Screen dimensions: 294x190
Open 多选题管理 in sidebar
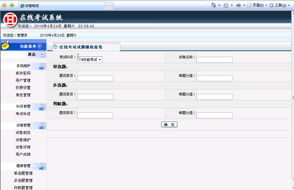tap(23, 180)
